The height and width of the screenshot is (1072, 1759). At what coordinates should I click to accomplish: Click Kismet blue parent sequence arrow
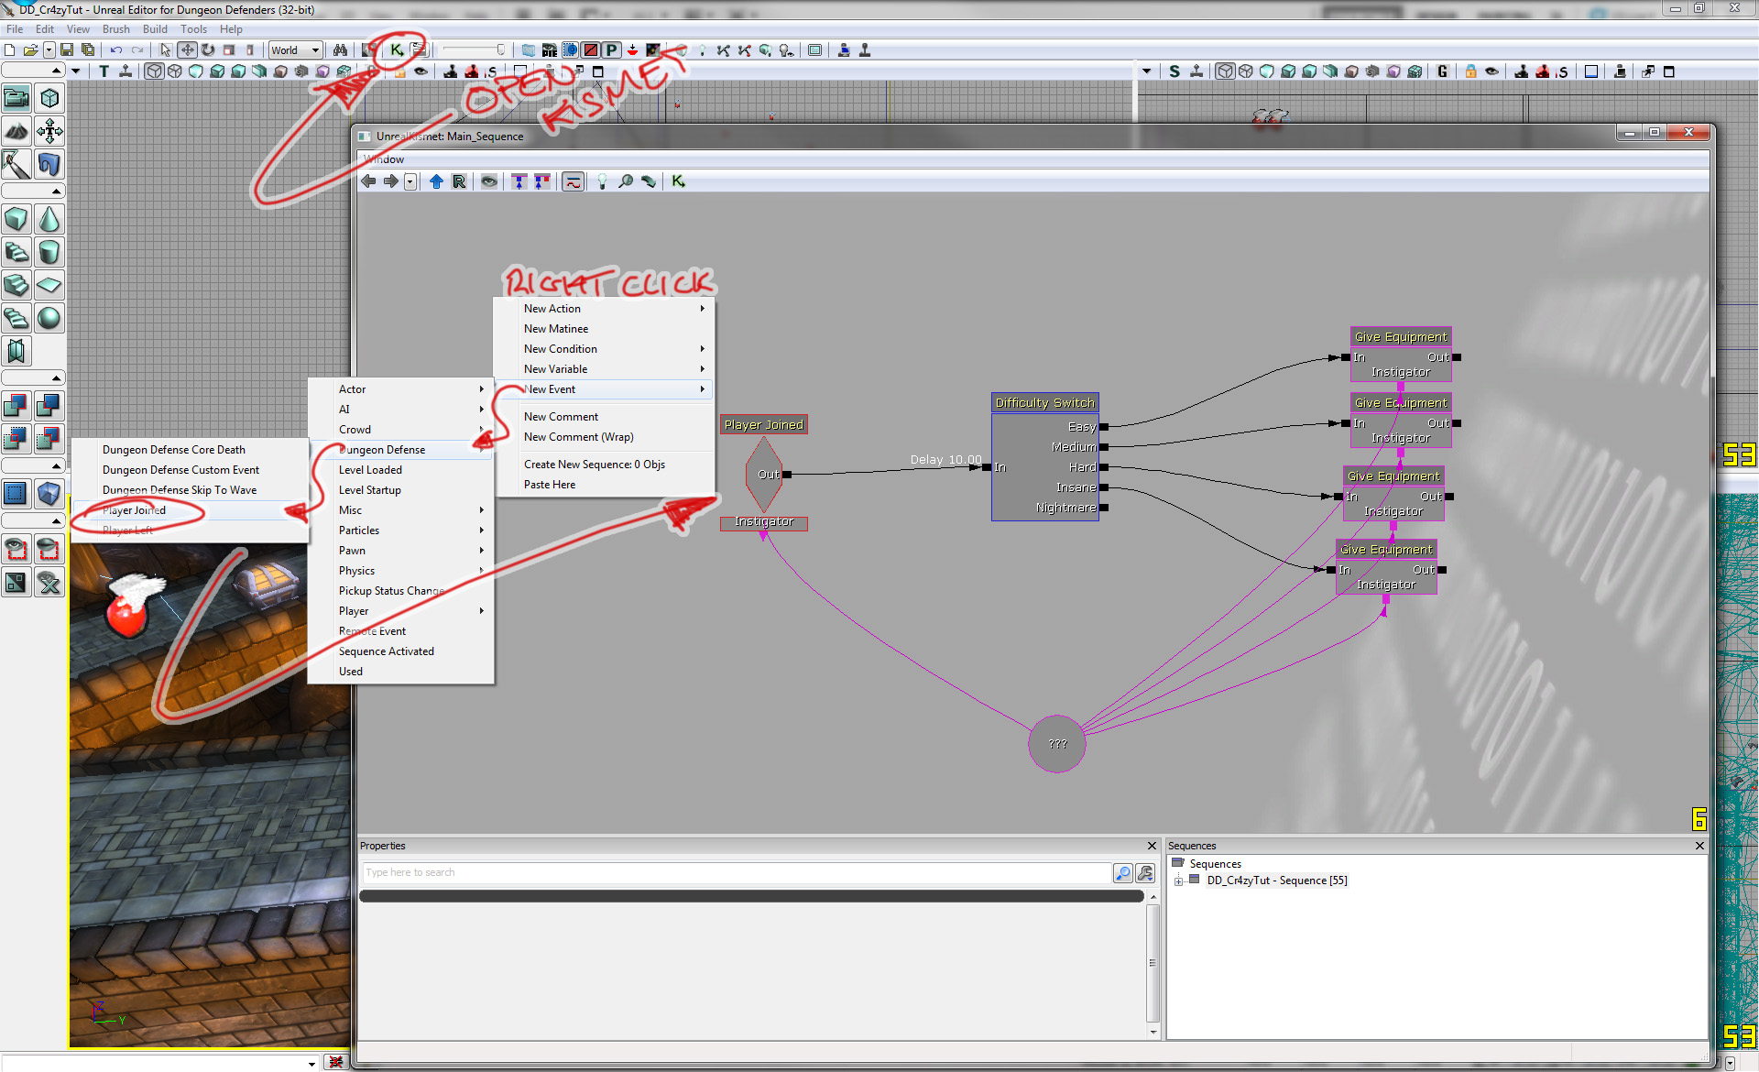click(x=436, y=181)
